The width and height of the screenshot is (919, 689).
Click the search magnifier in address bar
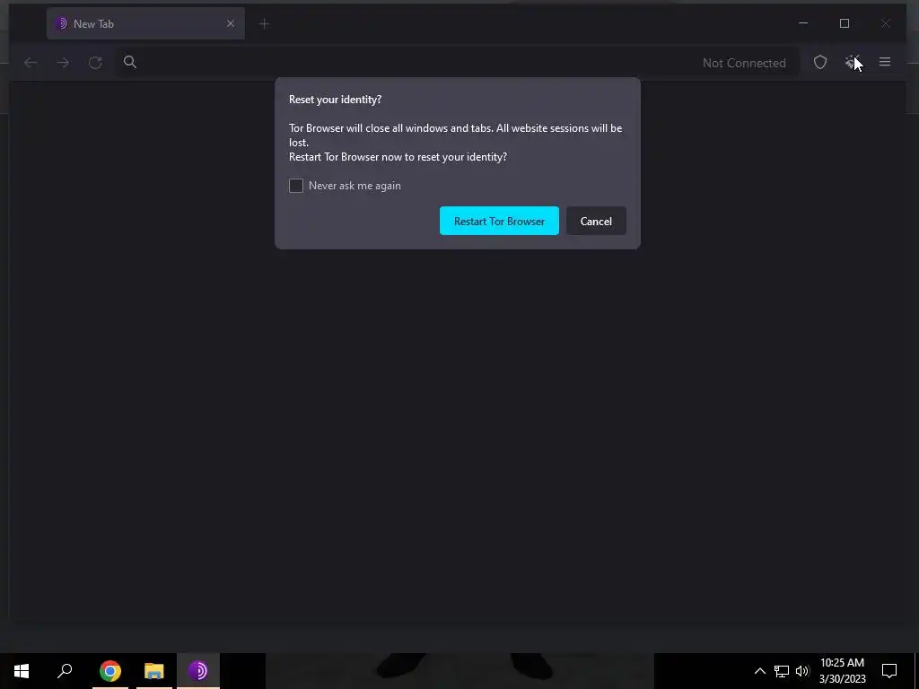(130, 62)
